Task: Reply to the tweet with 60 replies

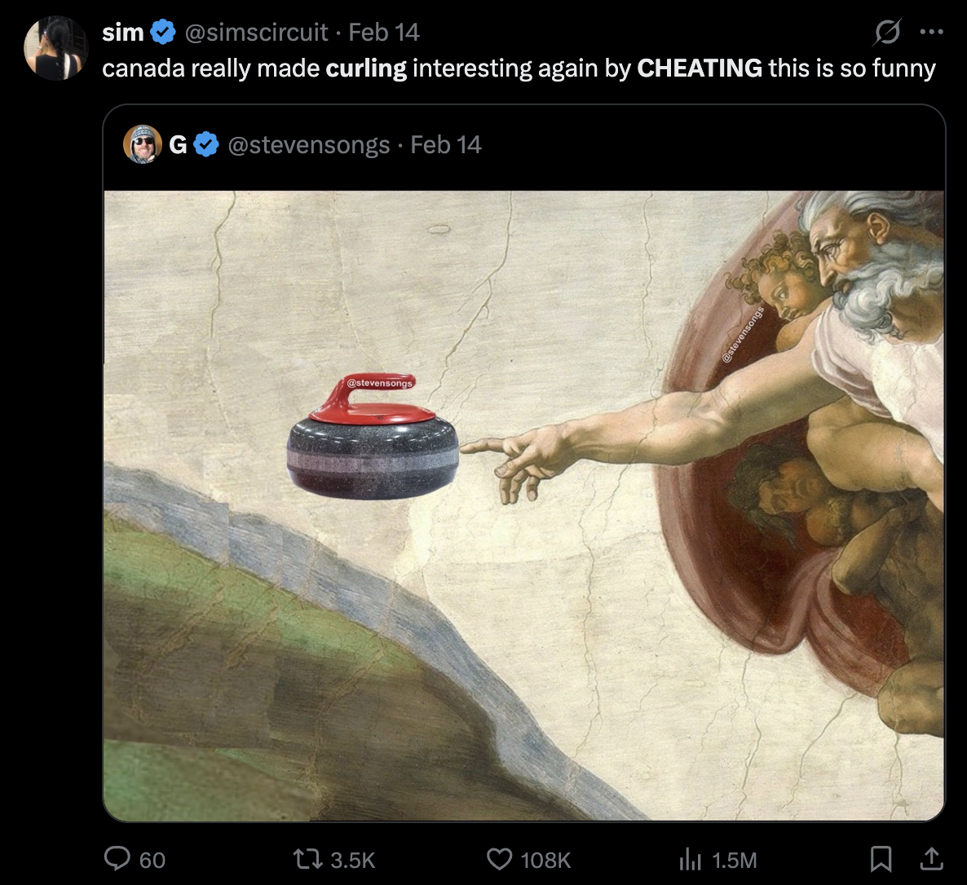Action: [118, 859]
